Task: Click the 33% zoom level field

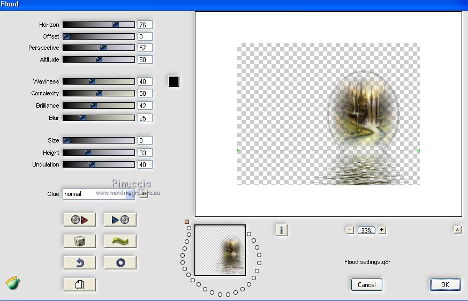Action: coord(366,230)
